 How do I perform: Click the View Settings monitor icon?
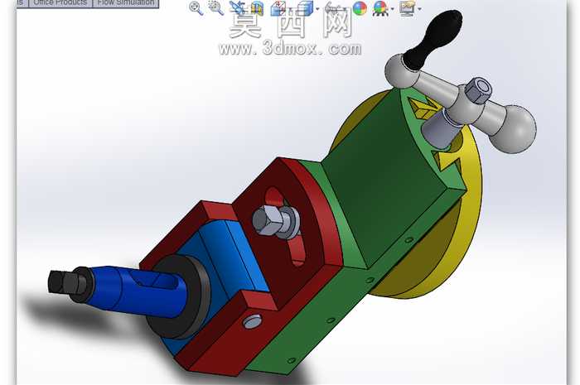click(408, 8)
